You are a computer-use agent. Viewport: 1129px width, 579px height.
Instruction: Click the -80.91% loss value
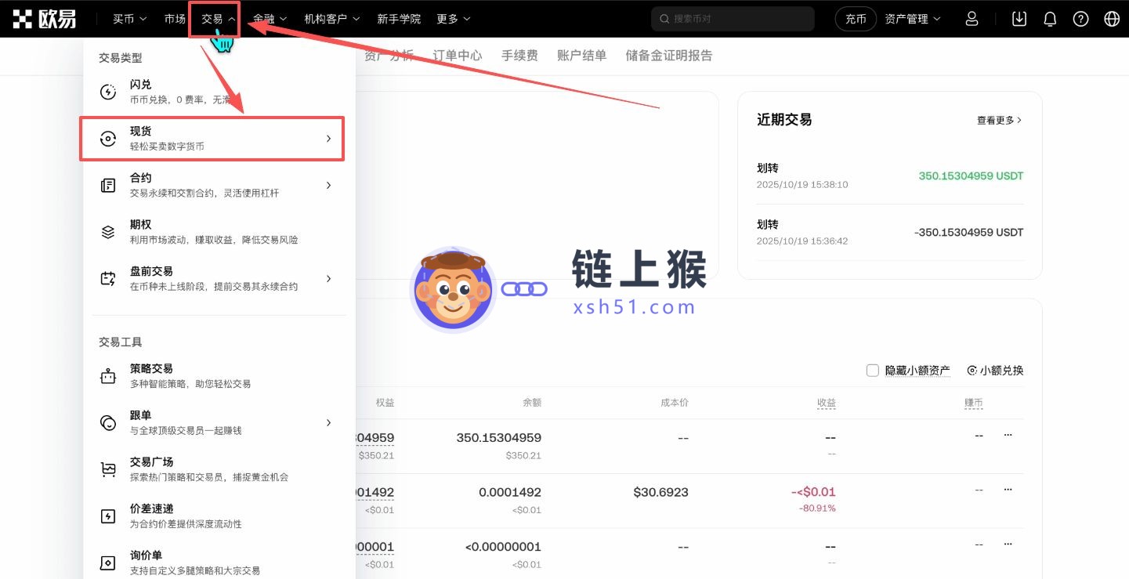[817, 508]
